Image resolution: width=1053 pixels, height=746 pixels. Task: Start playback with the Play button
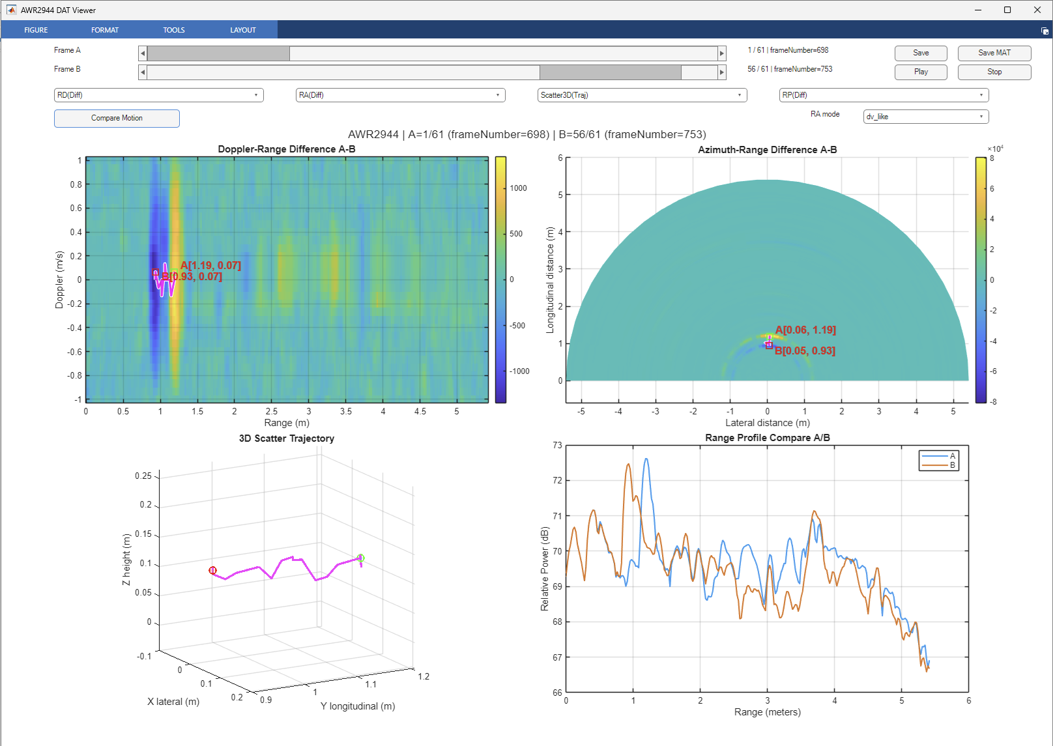(x=921, y=72)
